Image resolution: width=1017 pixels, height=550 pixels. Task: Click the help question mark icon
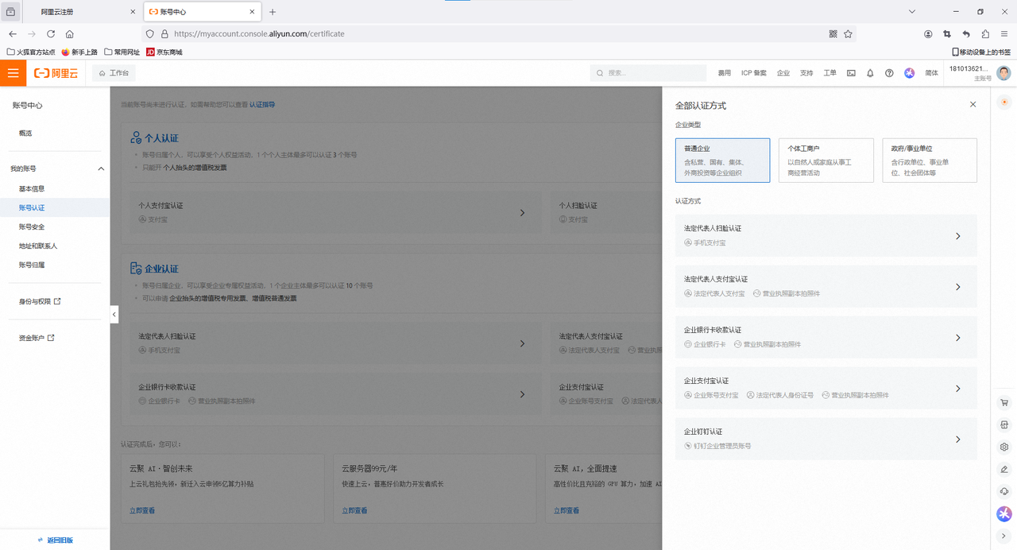pos(889,73)
